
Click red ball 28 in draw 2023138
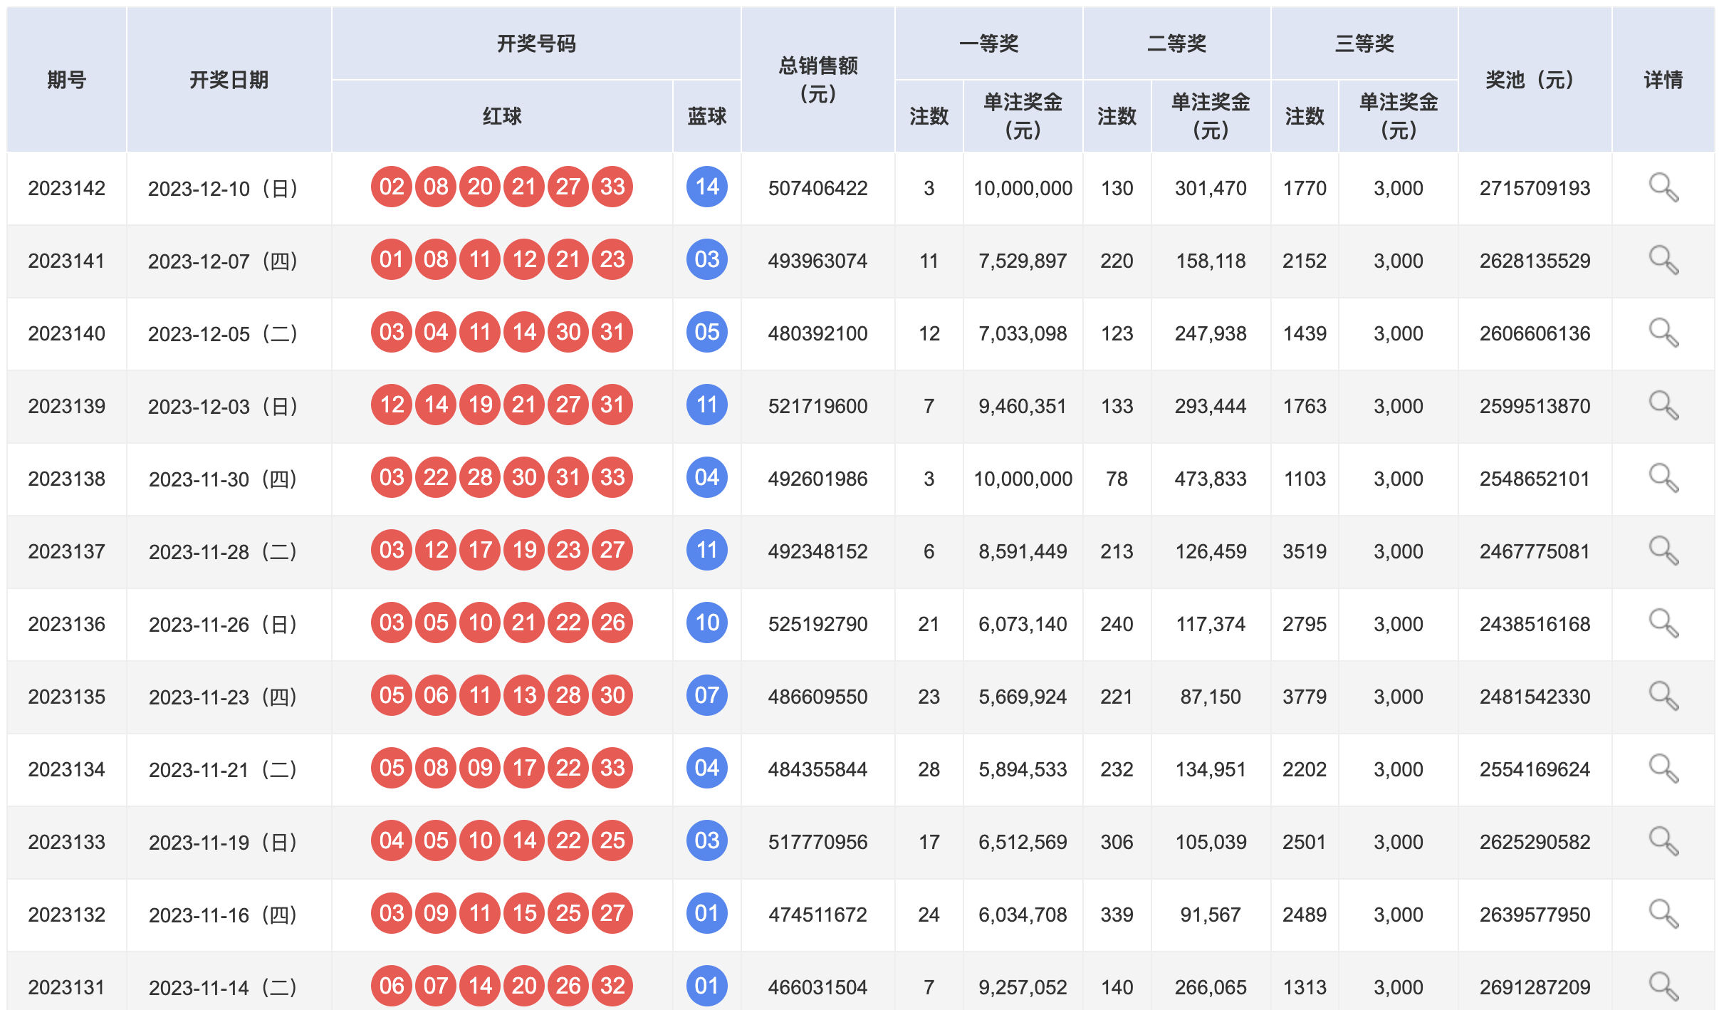[x=480, y=477]
